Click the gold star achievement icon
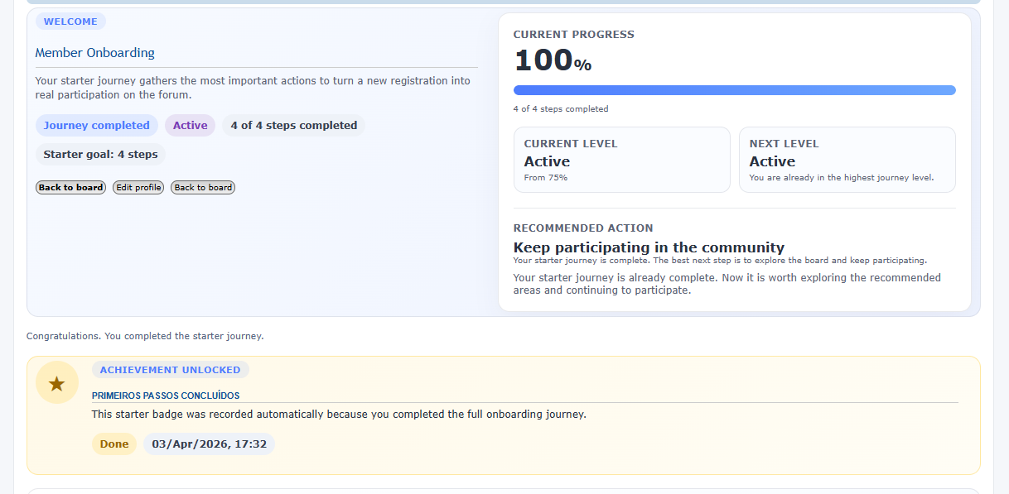This screenshot has width=1009, height=494. (x=56, y=383)
